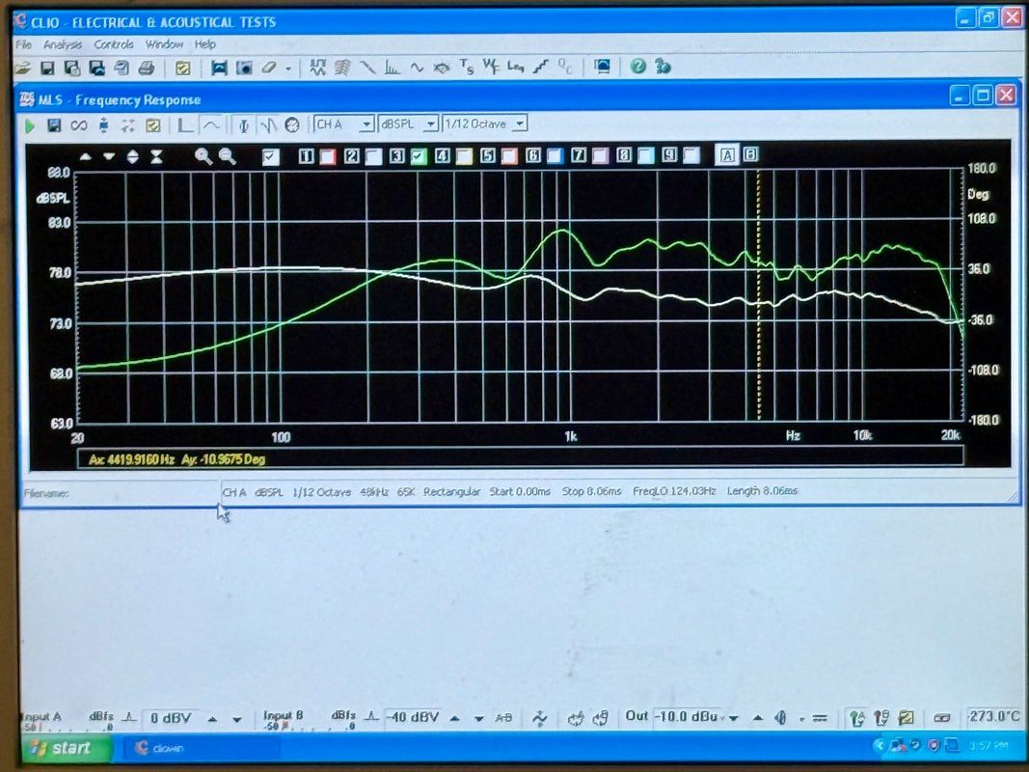Select marker A button
The height and width of the screenshot is (772, 1029).
(x=727, y=155)
